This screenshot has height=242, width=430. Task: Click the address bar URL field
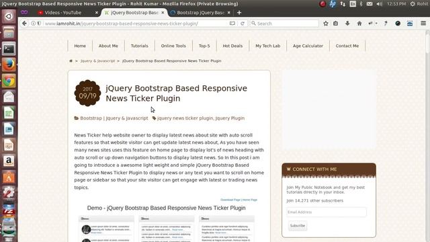pos(136,24)
